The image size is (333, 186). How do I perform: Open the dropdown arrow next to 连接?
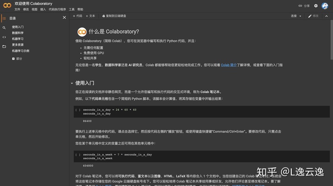pyautogui.click(x=300, y=16)
